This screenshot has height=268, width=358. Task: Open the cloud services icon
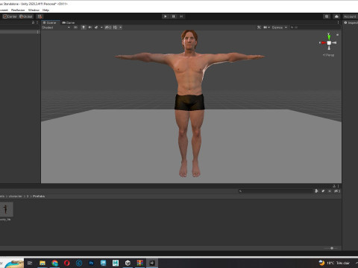336,16
